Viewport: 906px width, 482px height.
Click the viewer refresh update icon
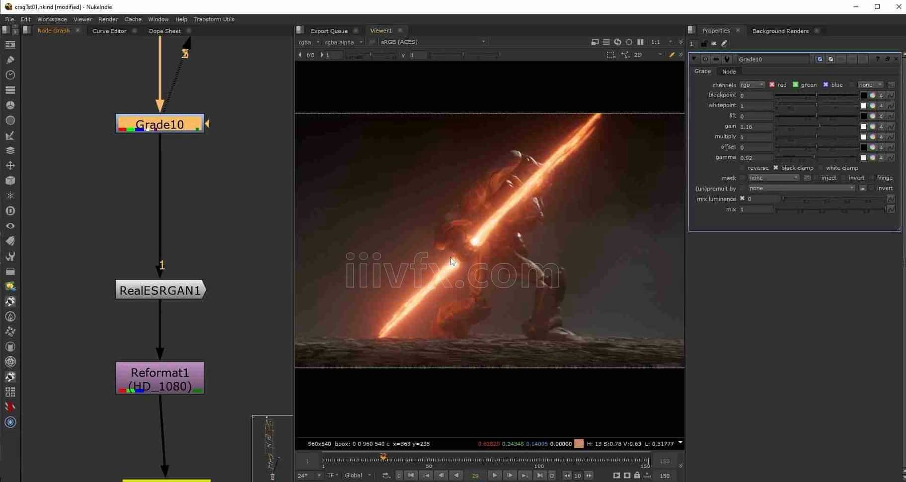617,42
